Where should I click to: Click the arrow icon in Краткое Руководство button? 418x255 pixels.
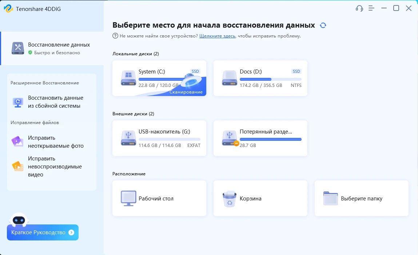pyautogui.click(x=71, y=232)
